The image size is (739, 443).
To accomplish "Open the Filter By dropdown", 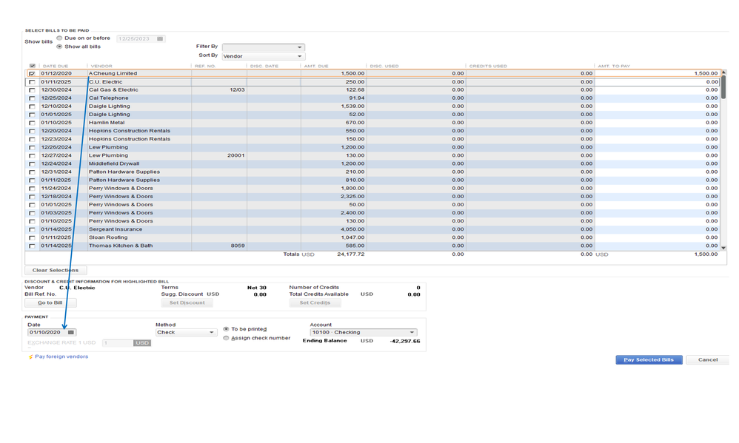I will pos(264,47).
